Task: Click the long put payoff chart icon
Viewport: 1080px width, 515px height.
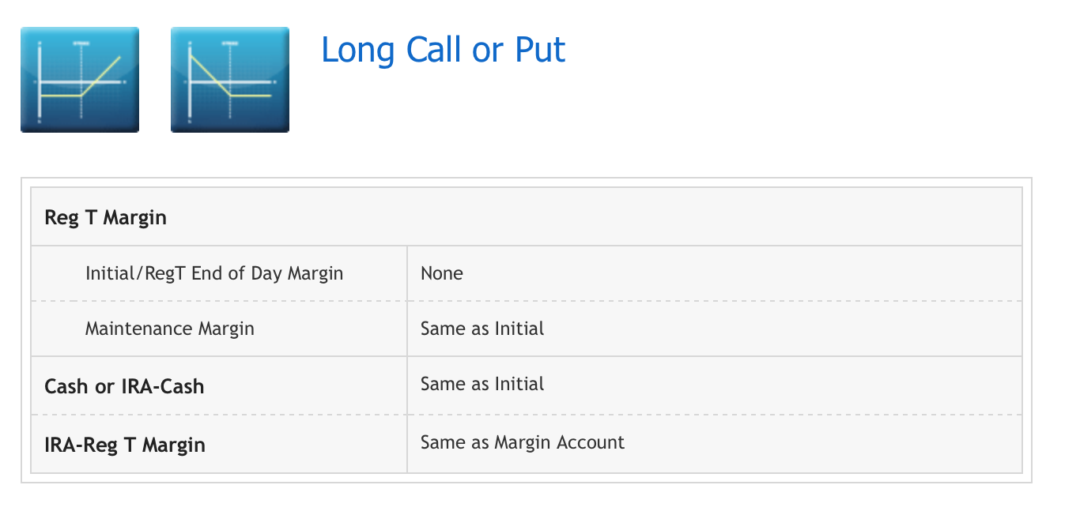Action: pos(230,80)
